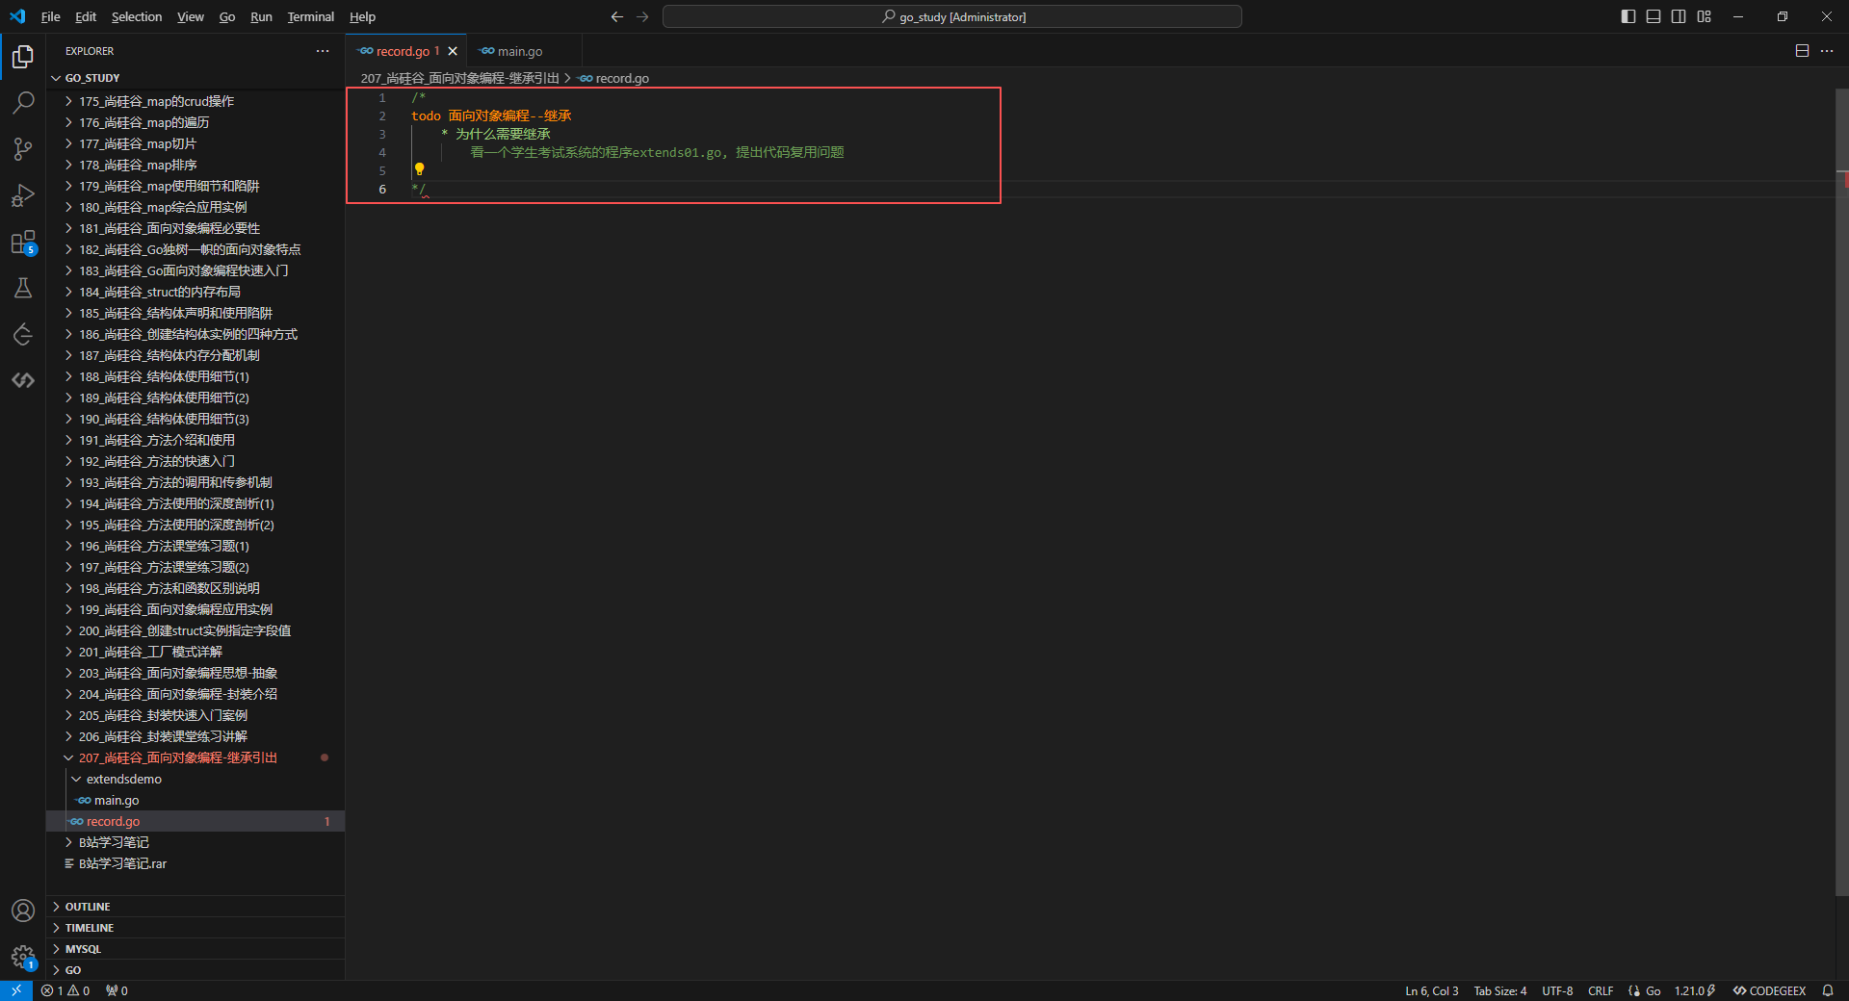Open the Manage settings gear
This screenshot has height=1001, width=1849.
[x=23, y=957]
